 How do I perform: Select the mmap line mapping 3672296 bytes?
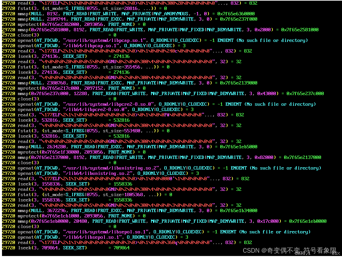(x=129, y=211)
